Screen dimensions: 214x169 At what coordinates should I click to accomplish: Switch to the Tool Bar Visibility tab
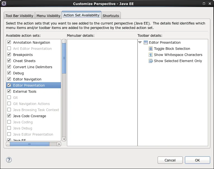(x=19, y=16)
